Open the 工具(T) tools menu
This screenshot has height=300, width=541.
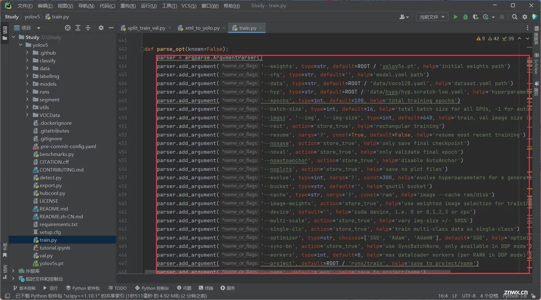(169, 6)
